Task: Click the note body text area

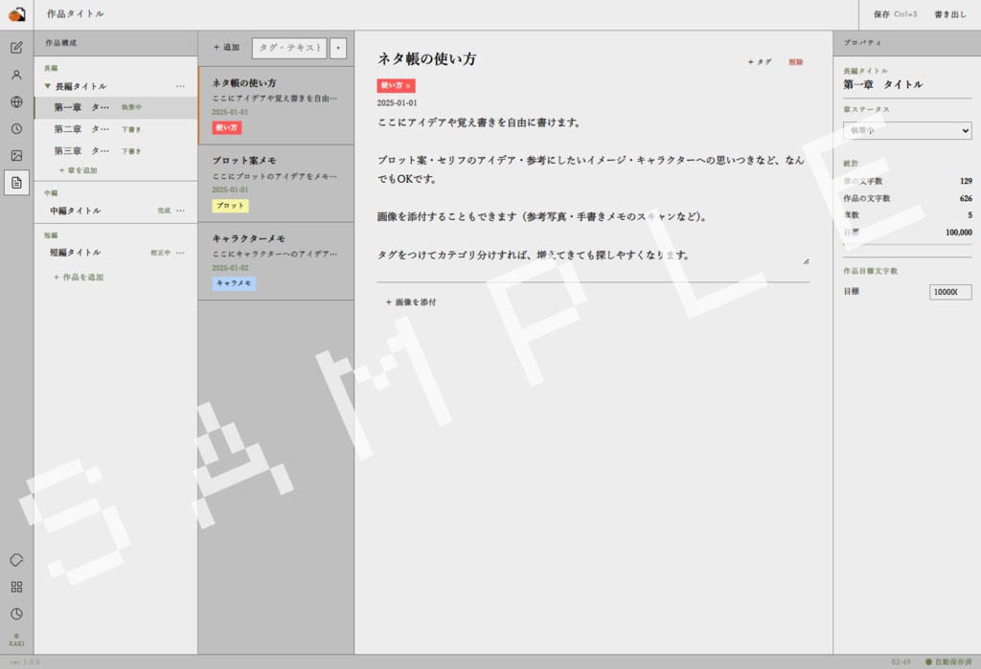Action: pyautogui.click(x=593, y=189)
